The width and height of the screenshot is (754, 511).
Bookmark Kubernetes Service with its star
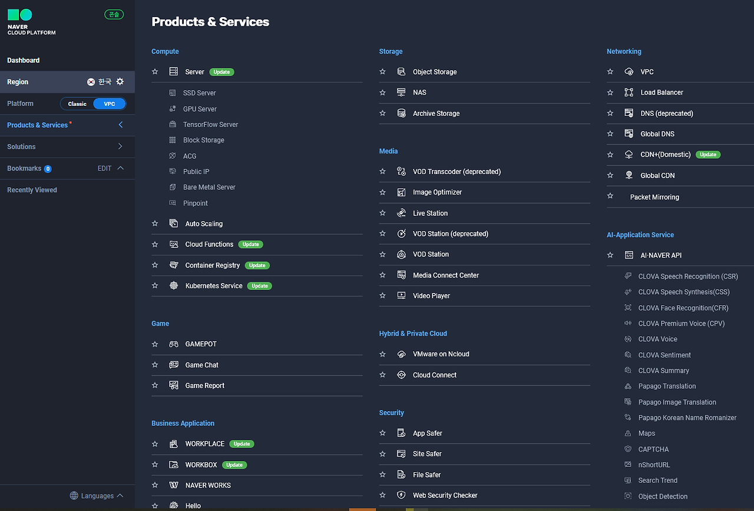coord(155,286)
